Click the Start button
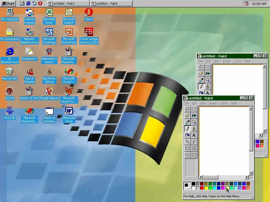270x202 pixels. (x=8, y=3)
